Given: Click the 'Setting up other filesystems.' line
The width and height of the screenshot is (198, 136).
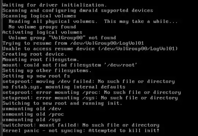Looking at the screenshot, I should [x=47, y=71].
